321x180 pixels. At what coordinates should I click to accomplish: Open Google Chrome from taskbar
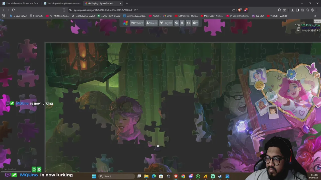pyautogui.click(x=183, y=176)
